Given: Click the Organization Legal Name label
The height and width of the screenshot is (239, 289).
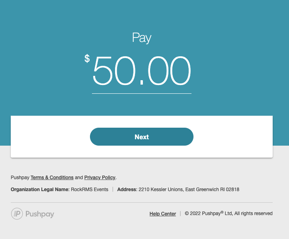Looking at the screenshot, I should tap(40, 190).
